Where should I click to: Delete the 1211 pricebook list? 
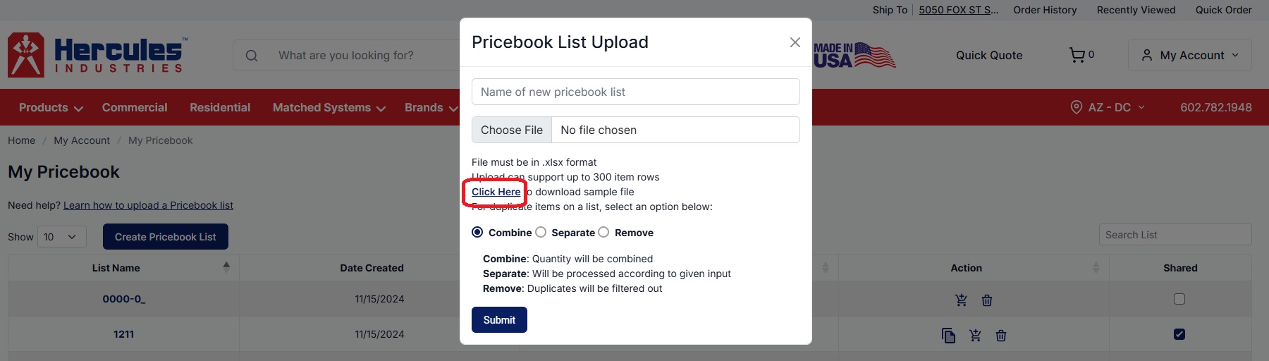click(x=1001, y=336)
